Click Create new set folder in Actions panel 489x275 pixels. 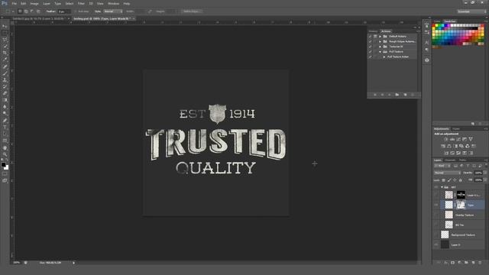[x=397, y=95]
